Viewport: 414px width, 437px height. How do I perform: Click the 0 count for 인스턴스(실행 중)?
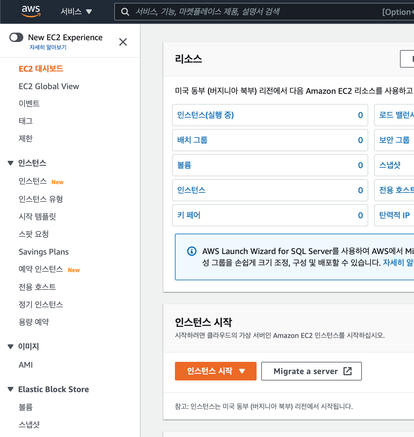(x=361, y=115)
